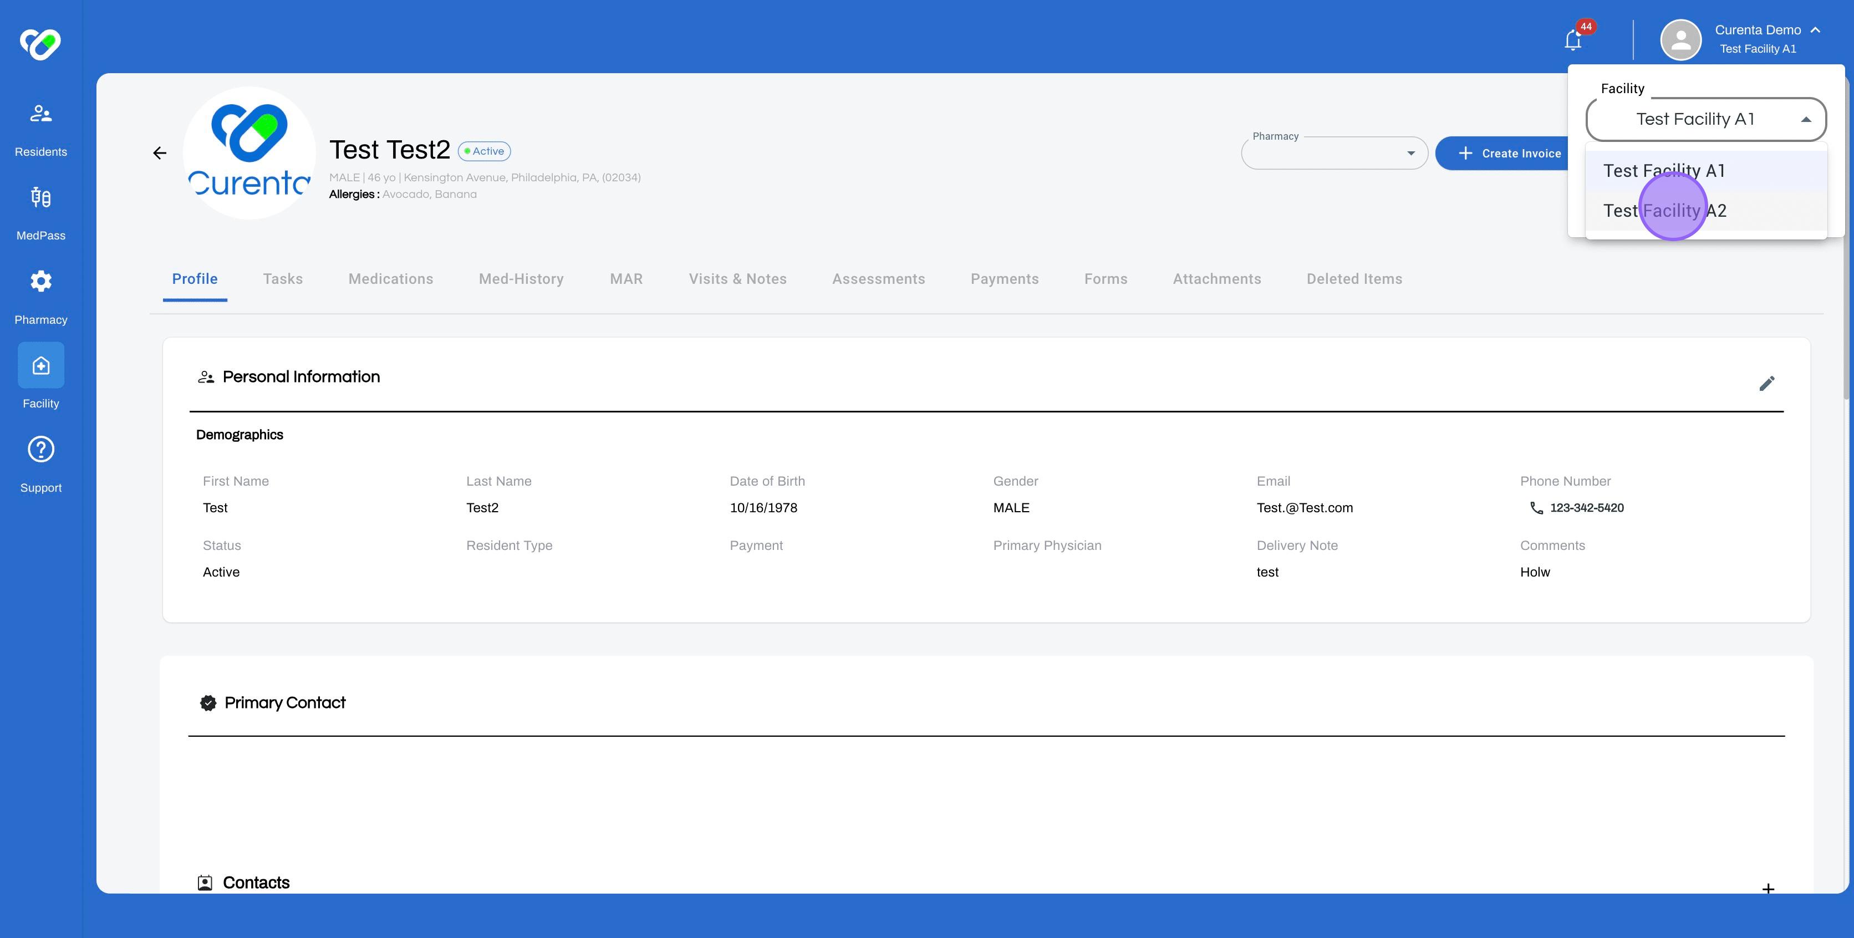The height and width of the screenshot is (938, 1854).
Task: Click the Date of Birth value 10/16/1978
Action: (763, 508)
